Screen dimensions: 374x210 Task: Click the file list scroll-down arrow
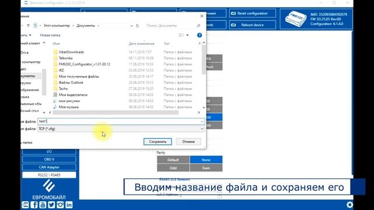coord(204,107)
